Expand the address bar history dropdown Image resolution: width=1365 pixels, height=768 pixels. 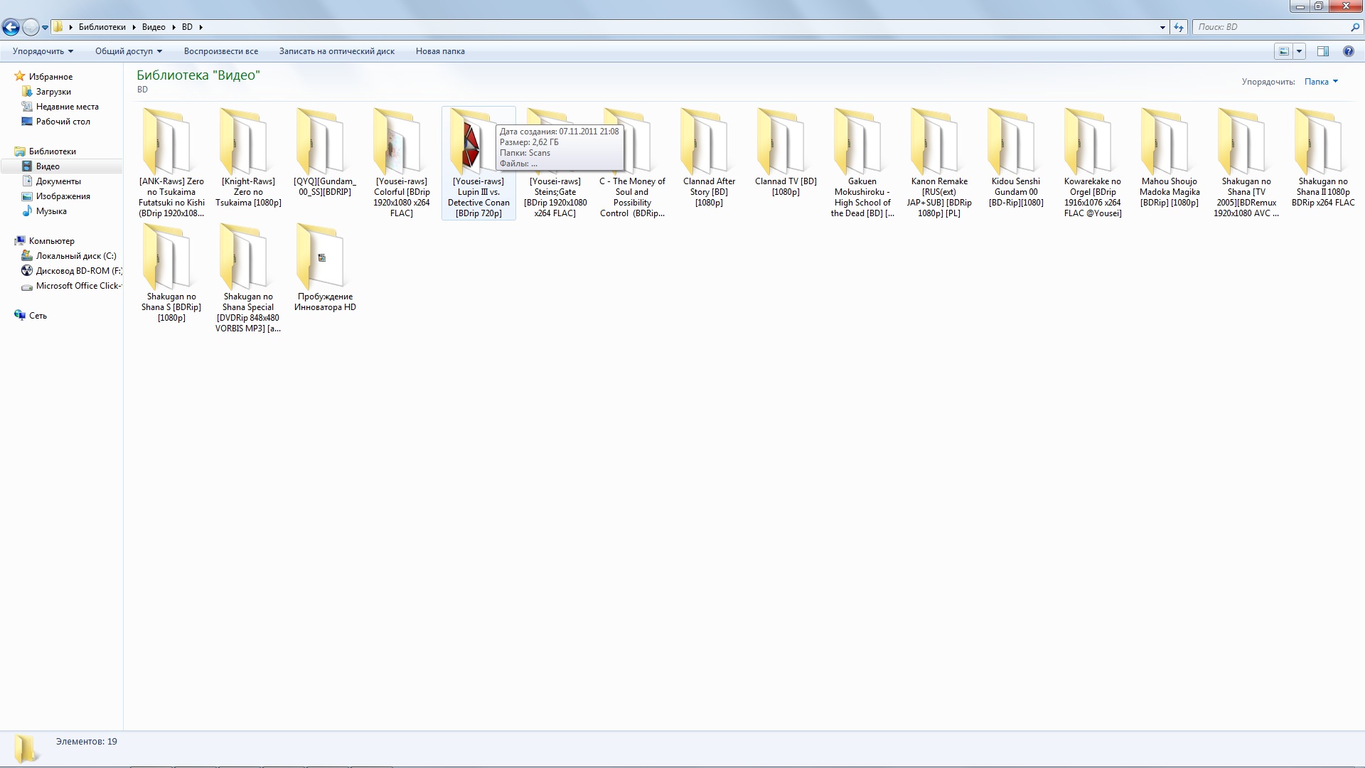click(1162, 27)
